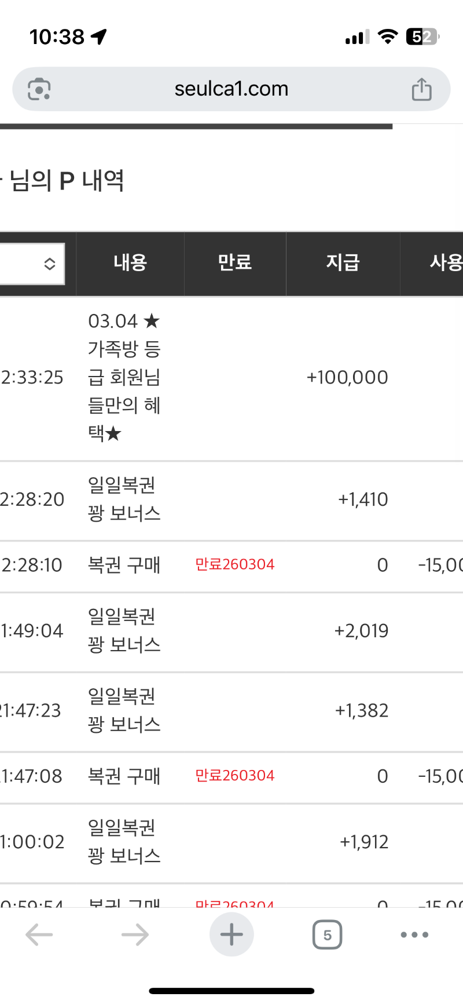The image size is (463, 1004).
Task: Tap the 내용 column header
Action: (x=130, y=263)
